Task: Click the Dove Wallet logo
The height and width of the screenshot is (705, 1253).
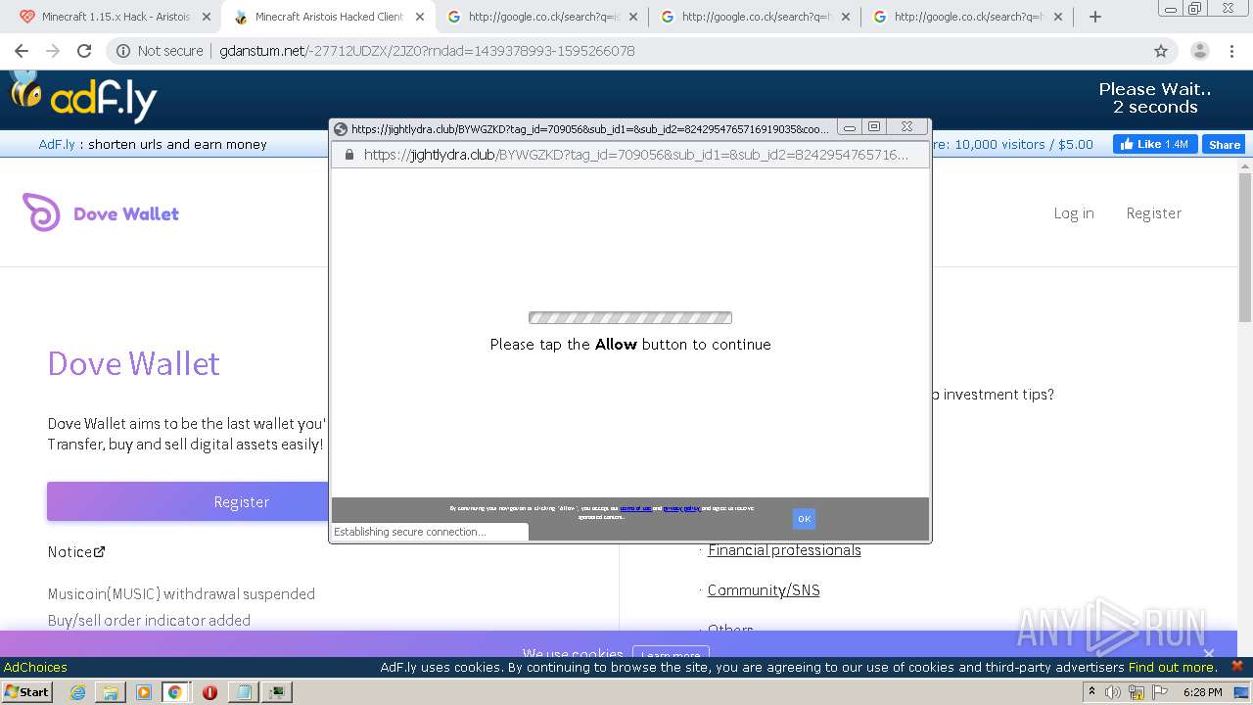Action: coord(101,212)
